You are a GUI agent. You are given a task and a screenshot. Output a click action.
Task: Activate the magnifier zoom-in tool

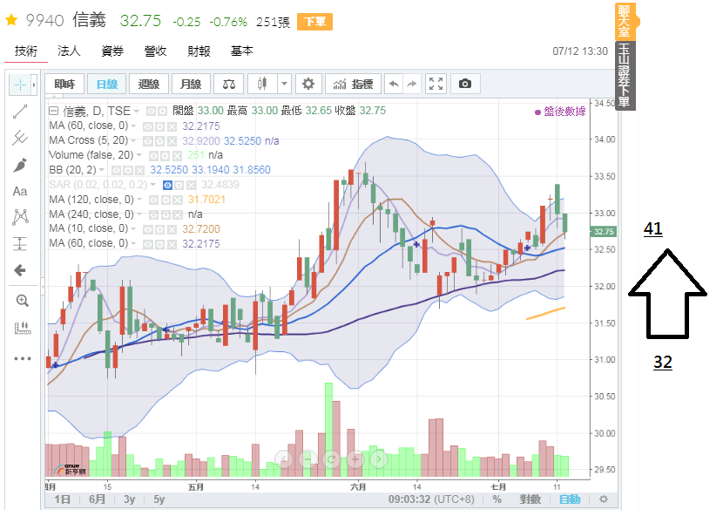[x=22, y=301]
